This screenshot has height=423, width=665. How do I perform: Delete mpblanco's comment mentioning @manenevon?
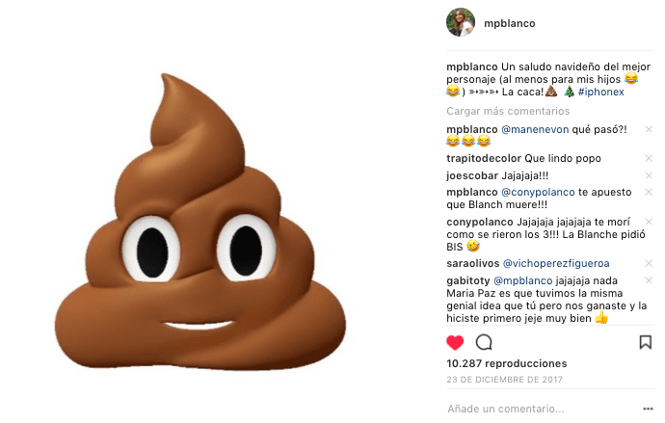click(x=649, y=129)
